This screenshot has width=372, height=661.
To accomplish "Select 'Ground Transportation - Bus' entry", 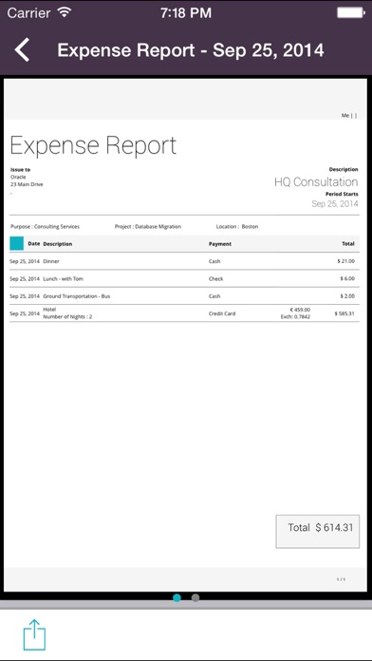I will point(77,296).
